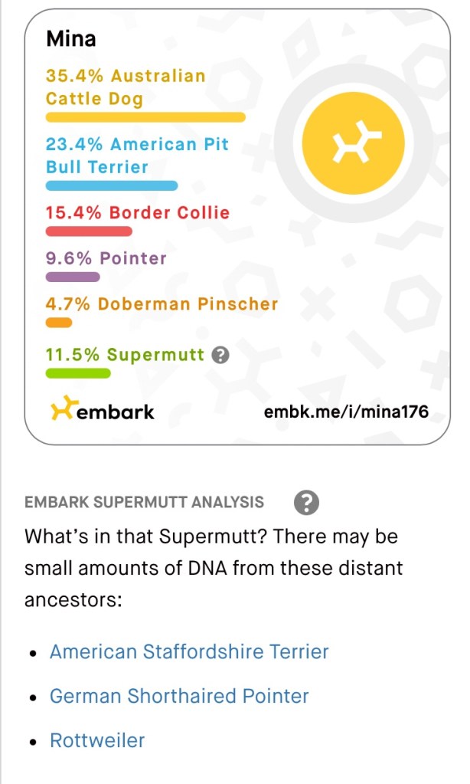Select the 35.4% Australian Cattle Dog label
Screen dimensions: 470x784
(x=126, y=87)
